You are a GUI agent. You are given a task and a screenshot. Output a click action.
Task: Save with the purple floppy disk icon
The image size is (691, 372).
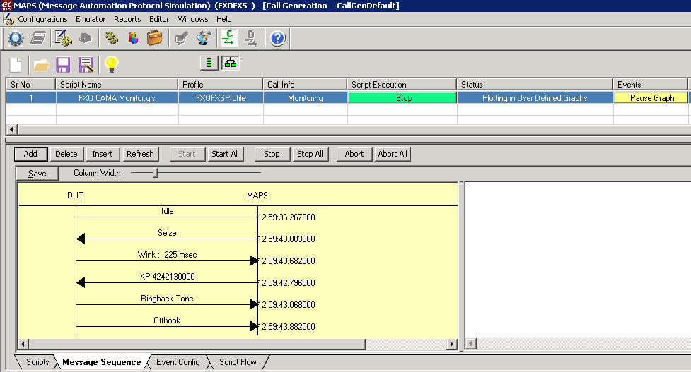pos(64,65)
